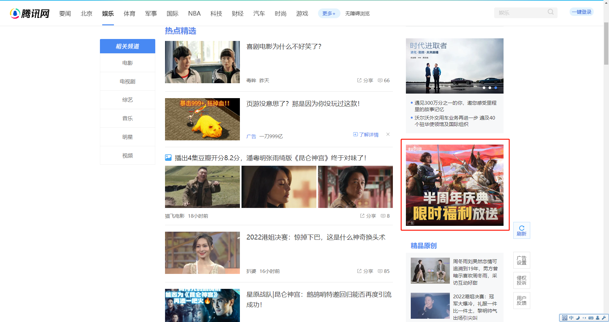609x322 pixels.
Task: Close the 一刀999亿 ad with X
Action: tap(388, 134)
